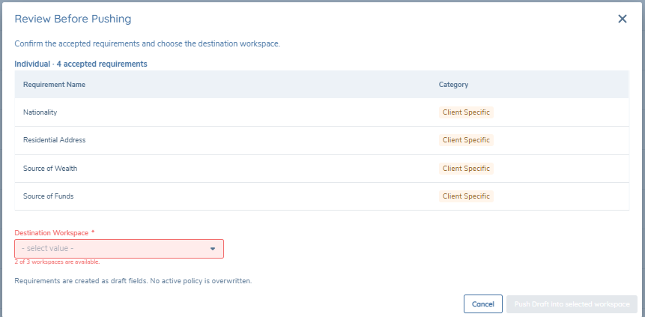Click the Requirement Name column header
Screen dimensions: 645x317
[54, 85]
